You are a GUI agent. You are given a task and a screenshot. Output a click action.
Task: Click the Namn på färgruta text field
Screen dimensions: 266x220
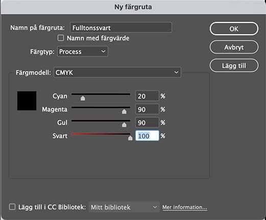coord(121,28)
